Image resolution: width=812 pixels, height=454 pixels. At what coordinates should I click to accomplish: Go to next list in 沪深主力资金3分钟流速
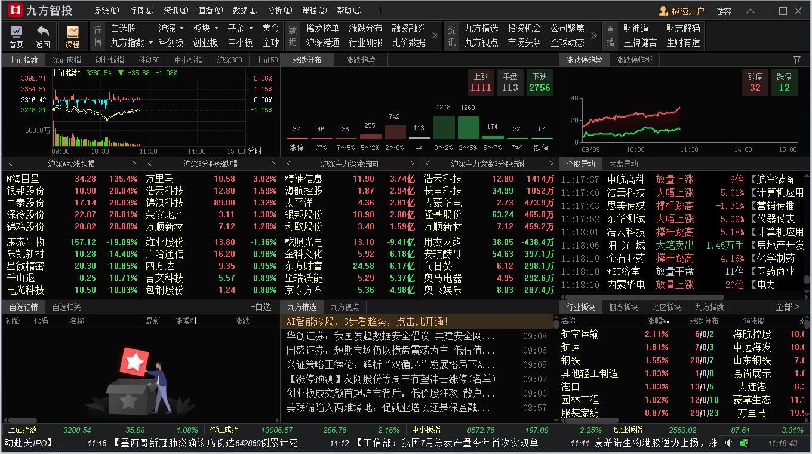pyautogui.click(x=551, y=164)
